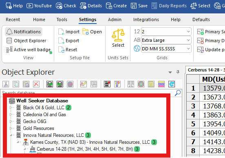Click the Copy icon in Object Explorer toolbar

[x=16, y=84]
